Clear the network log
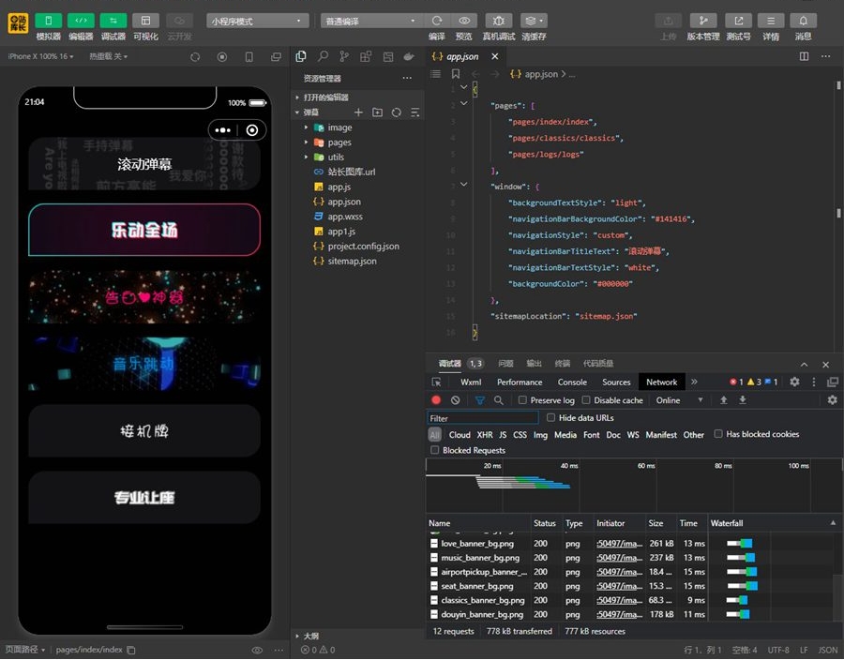This screenshot has height=660, width=844. pos(456,400)
